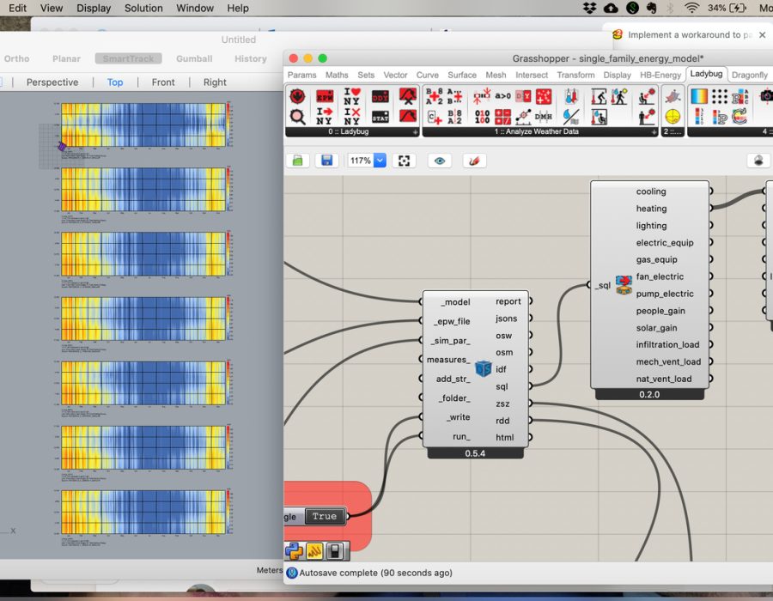This screenshot has height=601, width=773.
Task: Click the yellow circle icon in panel 2
Action: coord(673,117)
